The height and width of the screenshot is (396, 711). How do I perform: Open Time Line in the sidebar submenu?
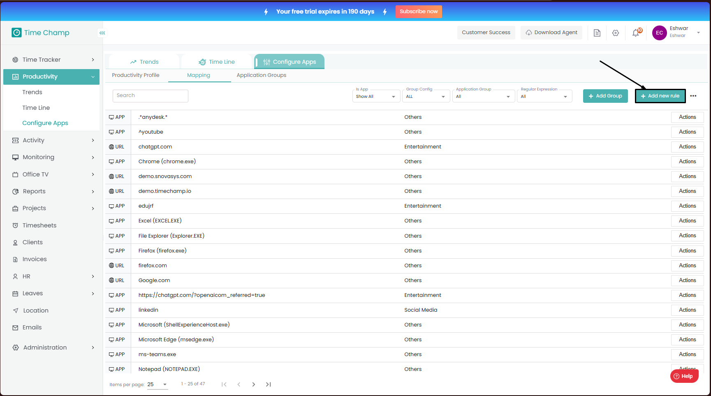pyautogui.click(x=36, y=108)
